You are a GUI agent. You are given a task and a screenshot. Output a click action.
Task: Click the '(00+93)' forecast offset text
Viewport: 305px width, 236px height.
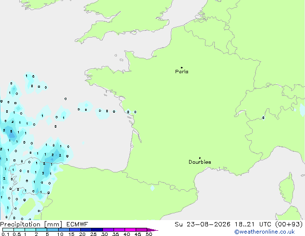pos(289,224)
